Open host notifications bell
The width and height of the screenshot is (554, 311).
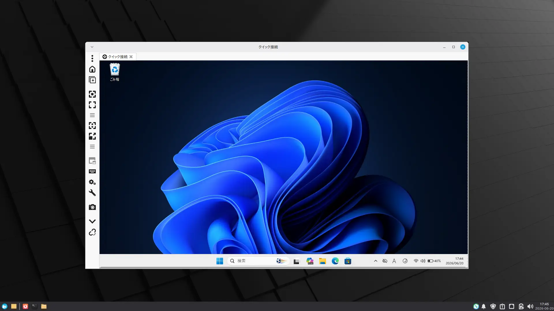tap(484, 306)
